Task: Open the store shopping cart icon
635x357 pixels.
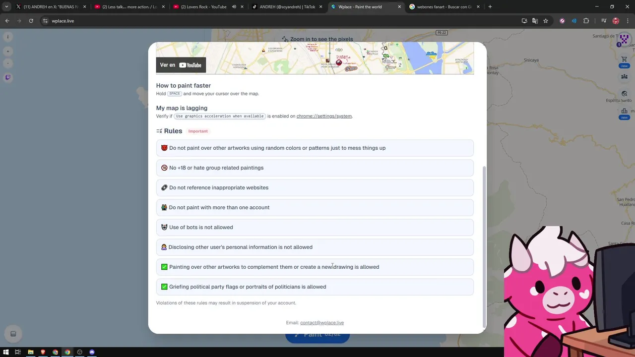Action: [x=624, y=59]
